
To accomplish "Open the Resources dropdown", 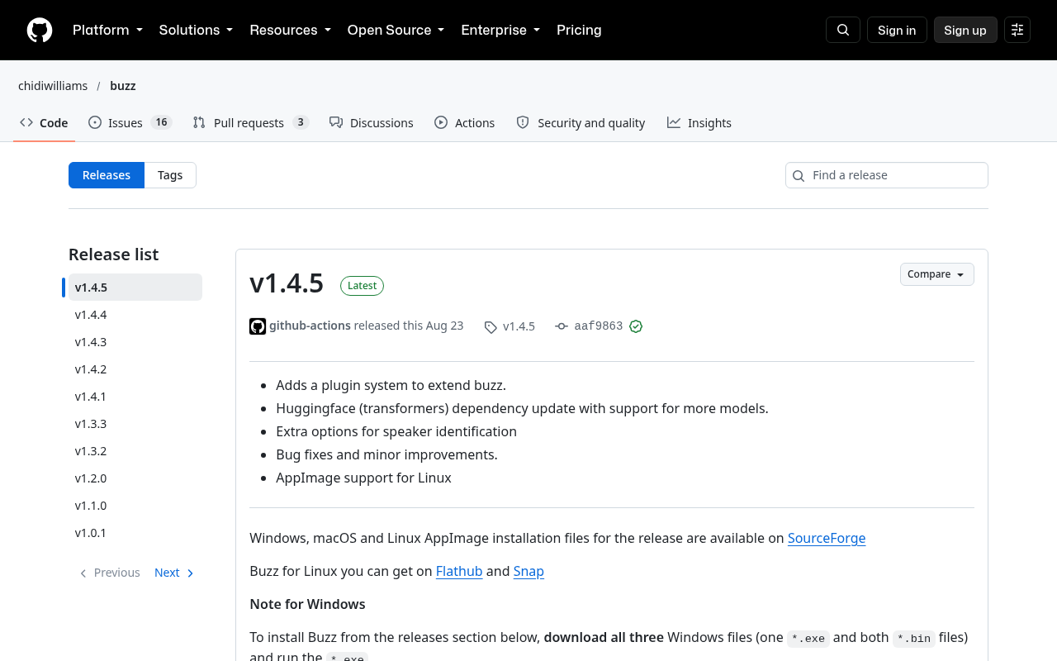I will pos(290,30).
